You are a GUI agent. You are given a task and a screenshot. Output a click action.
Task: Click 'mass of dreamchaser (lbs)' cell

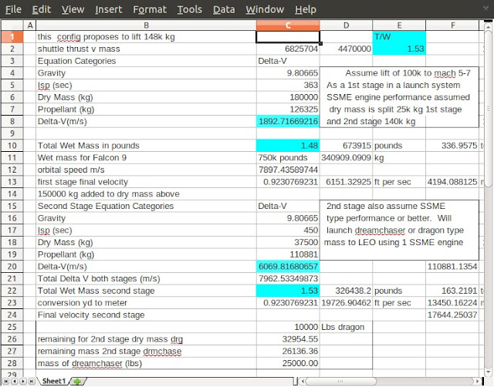[146, 363]
